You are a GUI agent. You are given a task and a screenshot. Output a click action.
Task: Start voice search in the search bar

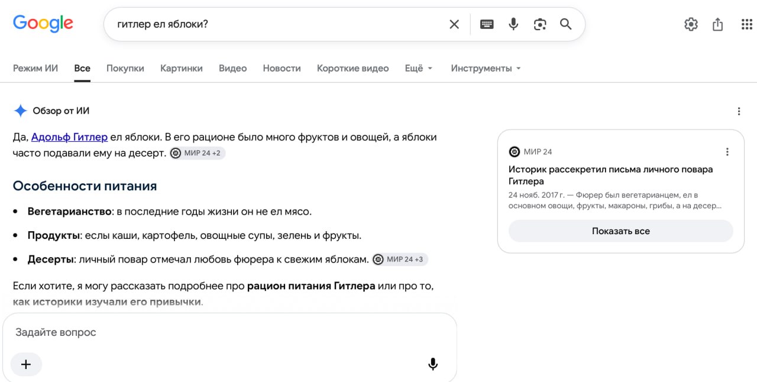513,24
